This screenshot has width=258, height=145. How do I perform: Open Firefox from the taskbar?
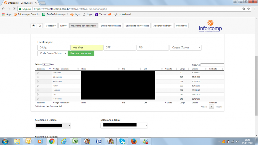click(134, 141)
